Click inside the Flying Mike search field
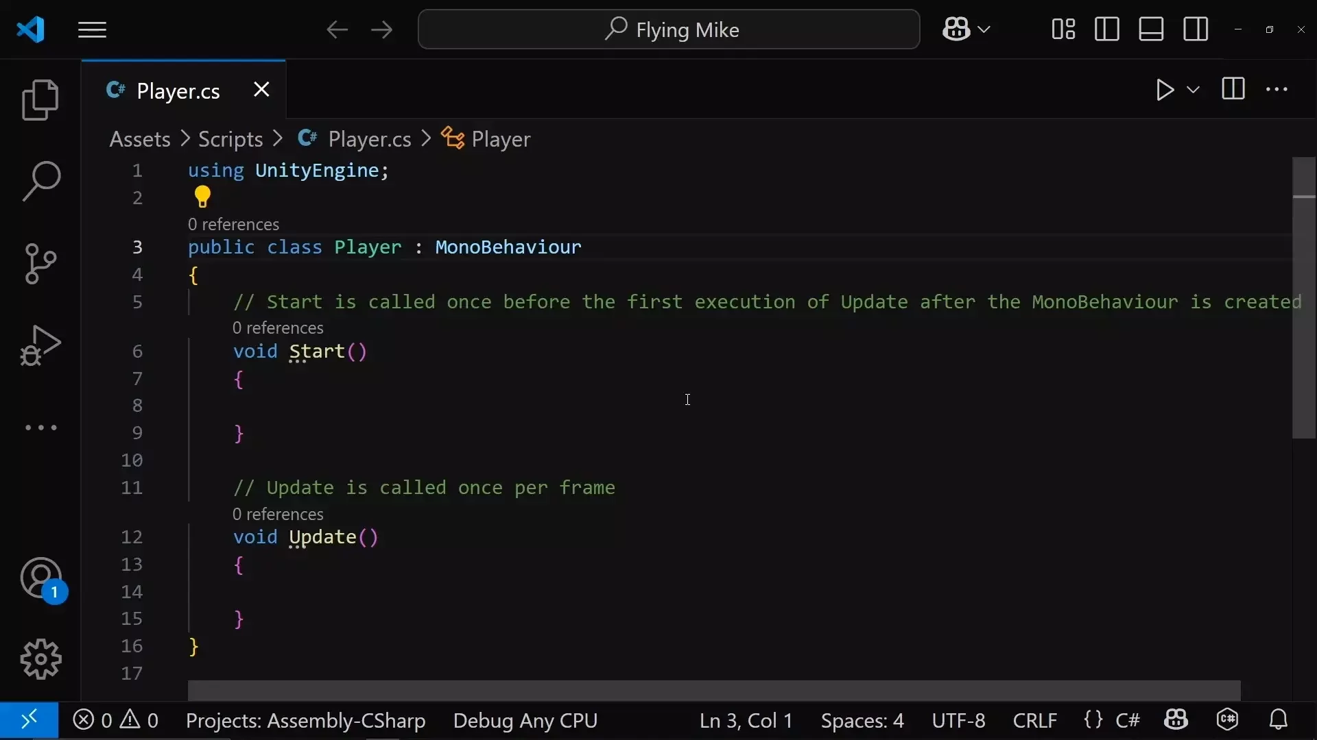 pos(669,29)
